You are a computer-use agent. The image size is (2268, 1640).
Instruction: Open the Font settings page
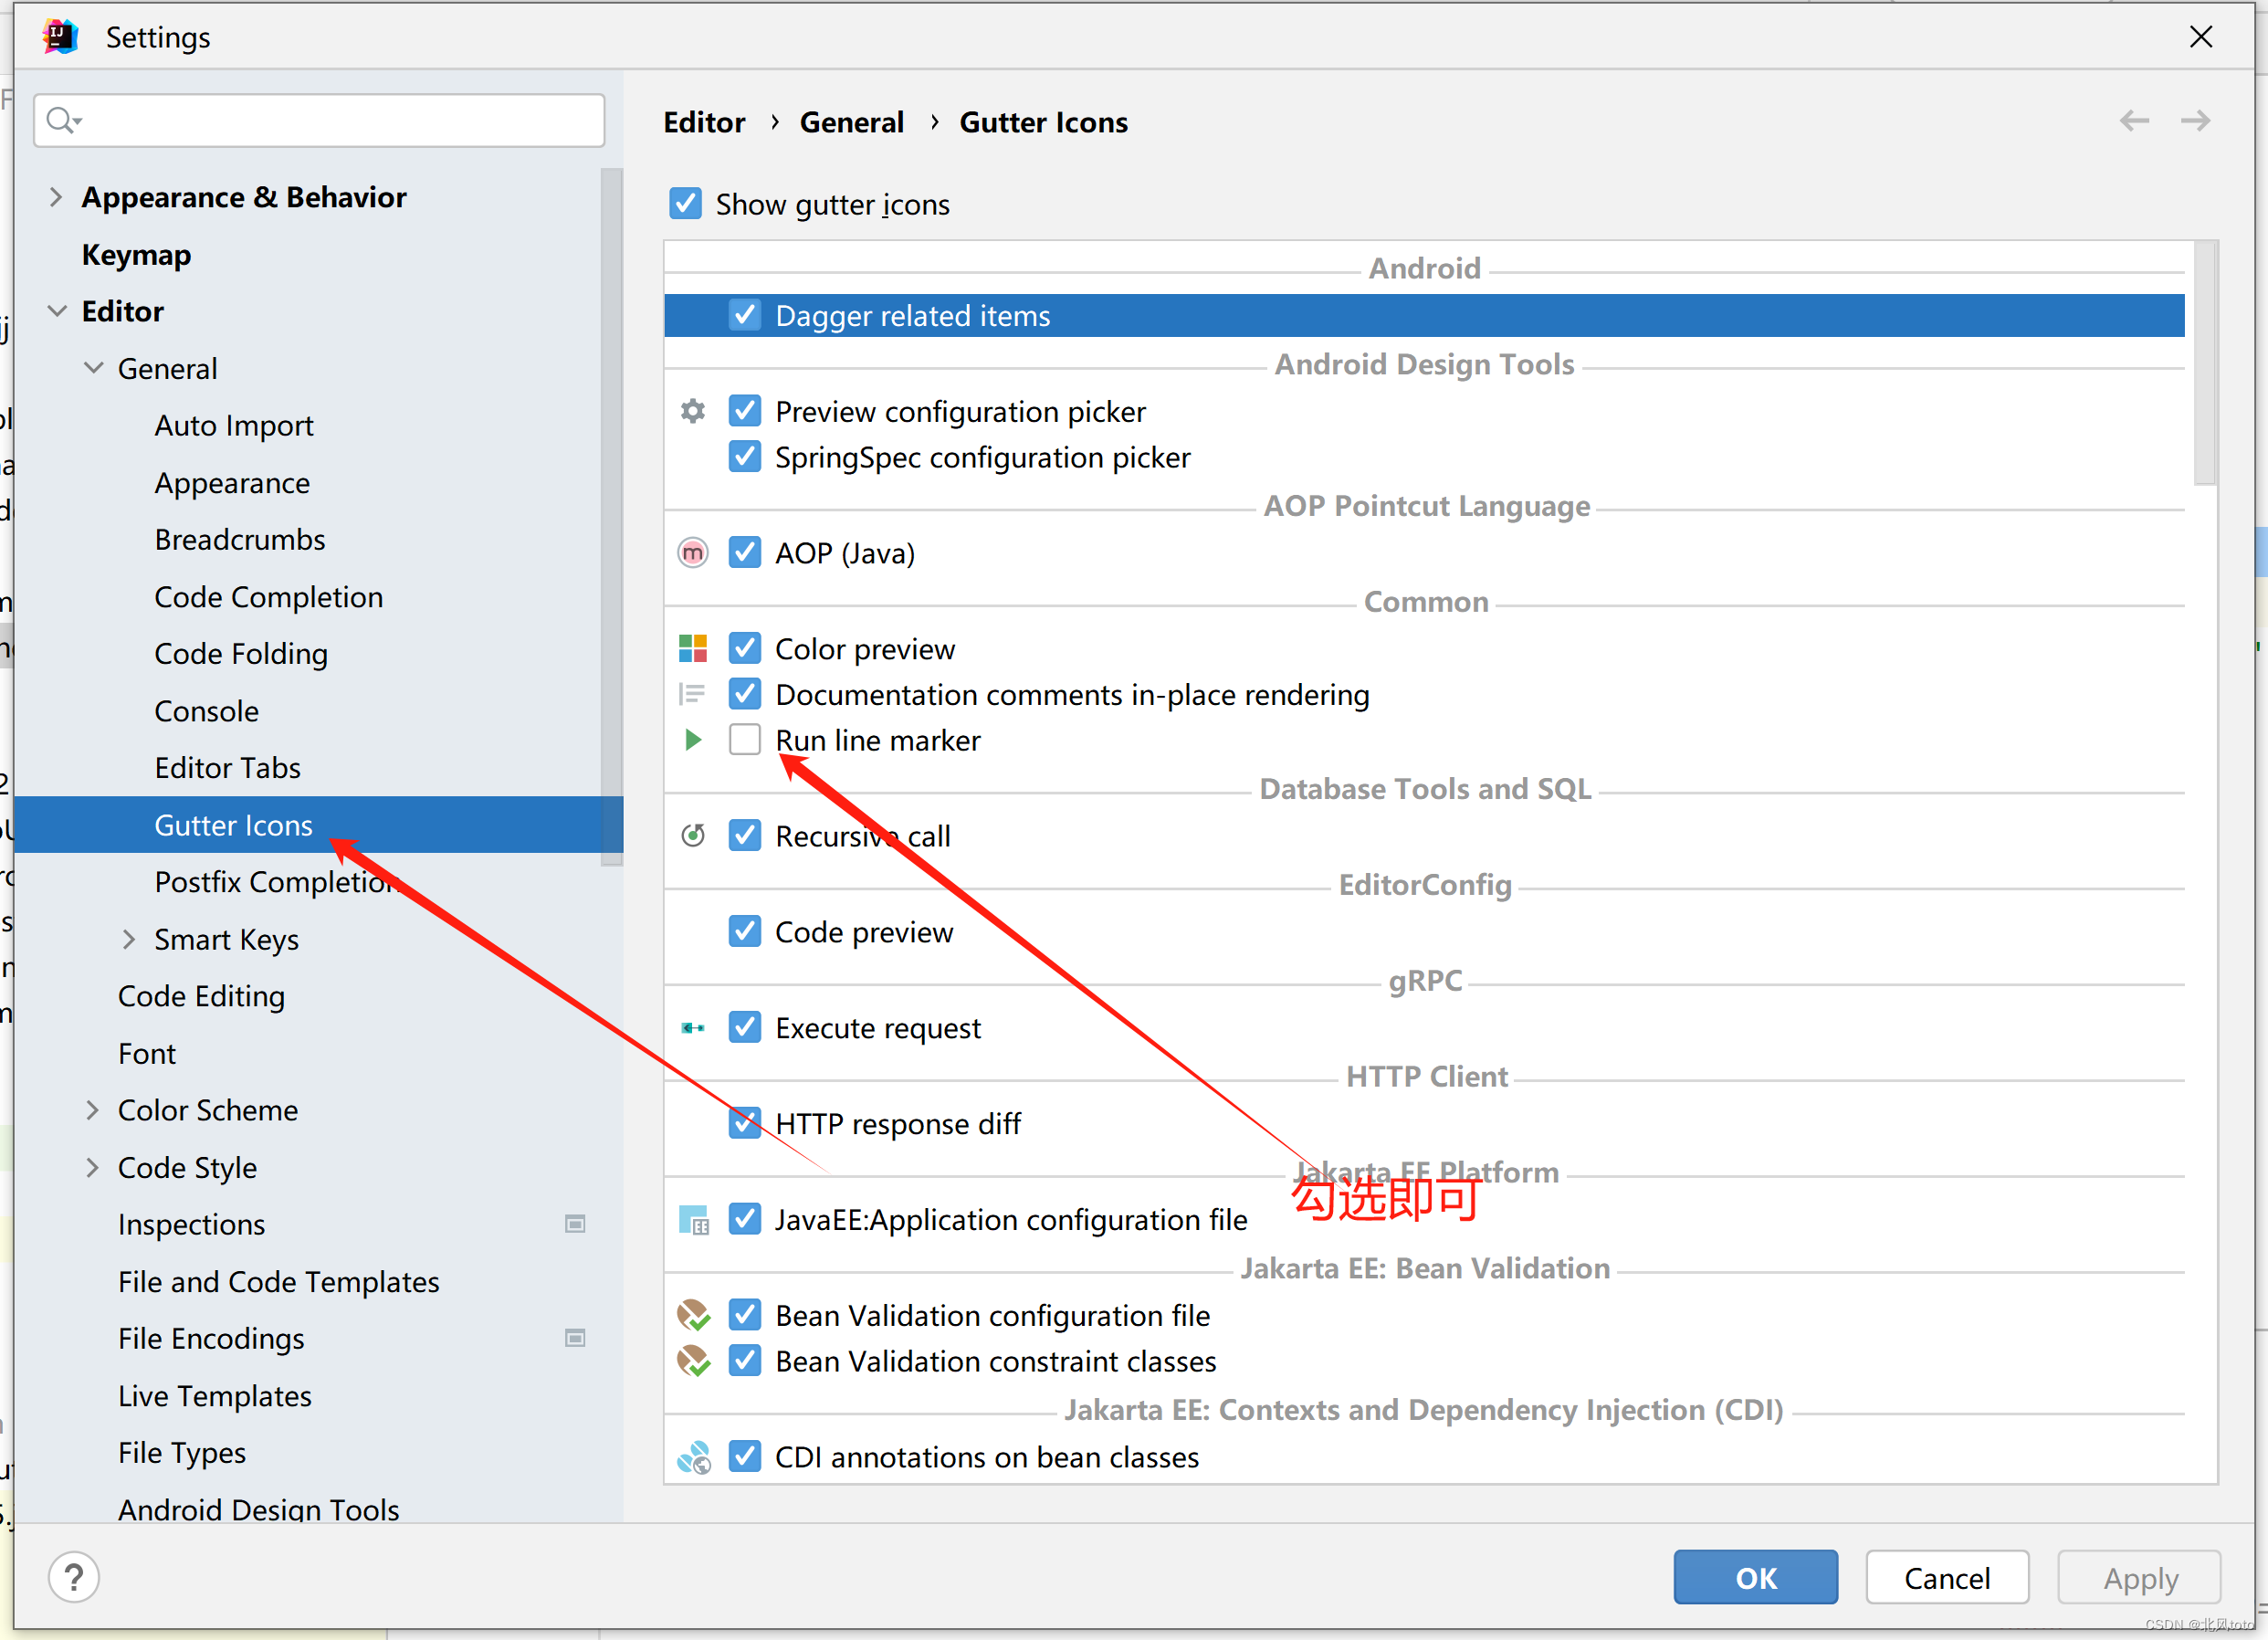click(x=147, y=1054)
